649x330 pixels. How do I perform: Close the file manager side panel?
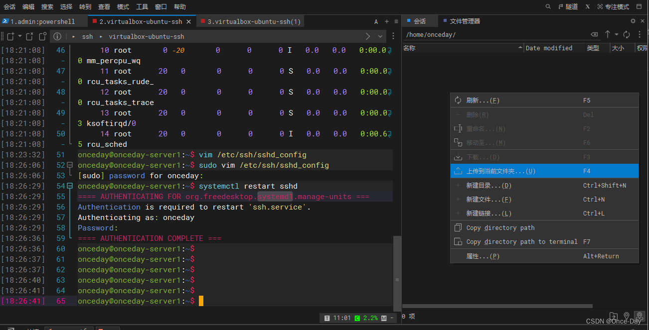click(x=643, y=21)
